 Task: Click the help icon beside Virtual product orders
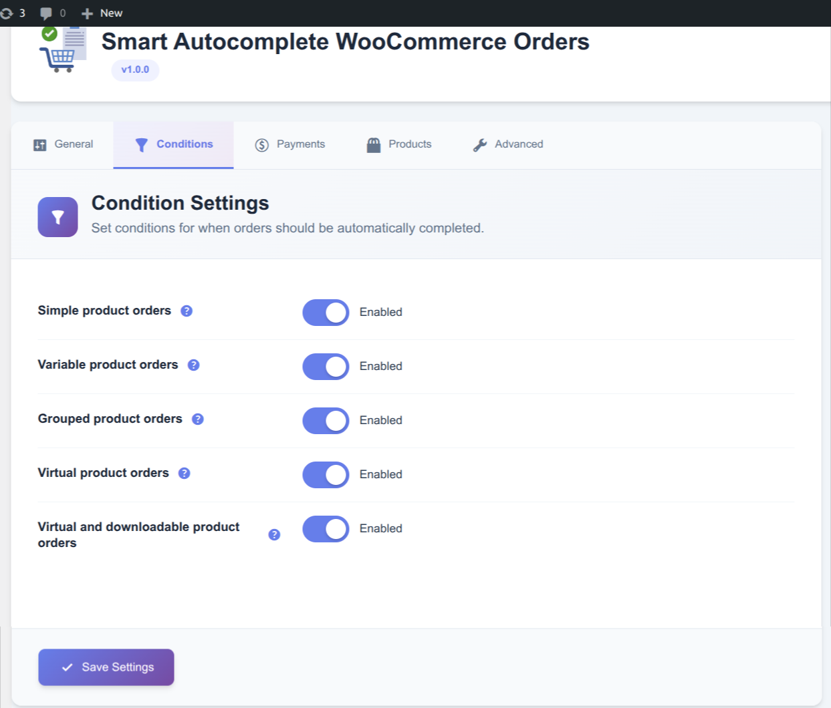tap(184, 474)
